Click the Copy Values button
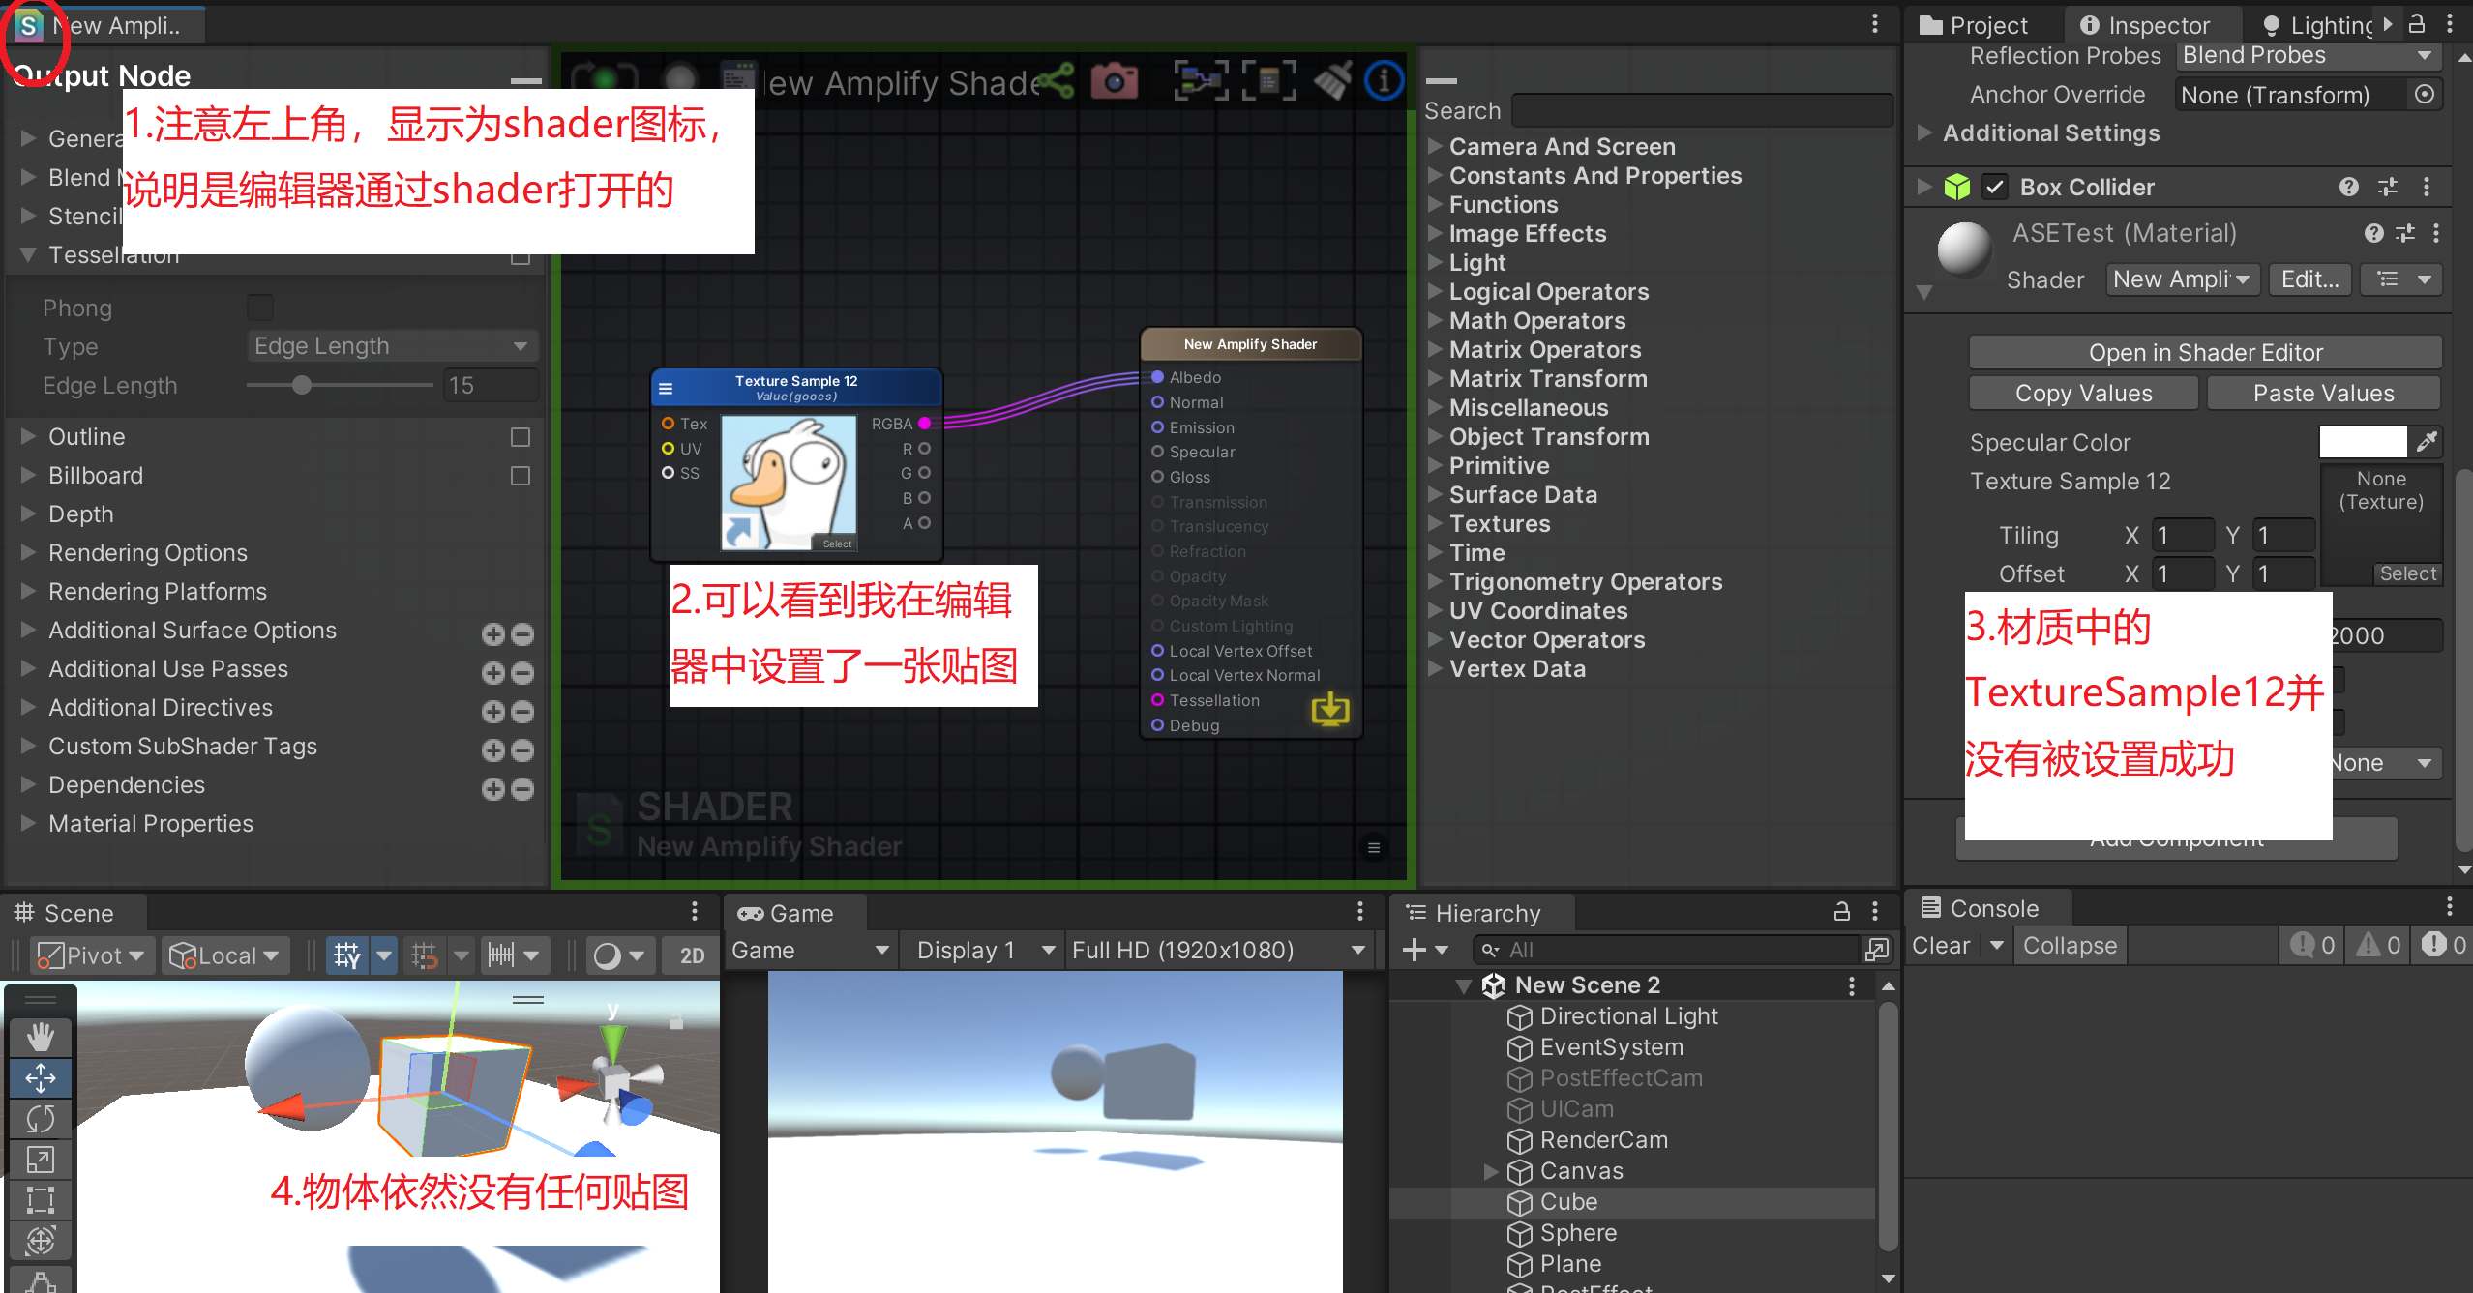The width and height of the screenshot is (2473, 1293). click(2083, 394)
